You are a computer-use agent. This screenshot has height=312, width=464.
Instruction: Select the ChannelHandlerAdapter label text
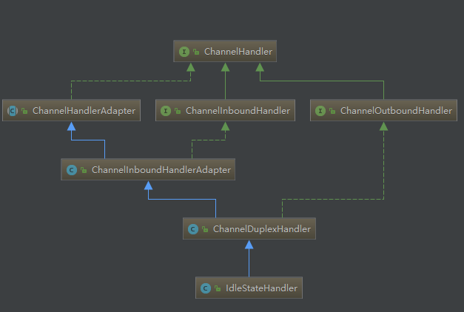pyautogui.click(x=83, y=111)
